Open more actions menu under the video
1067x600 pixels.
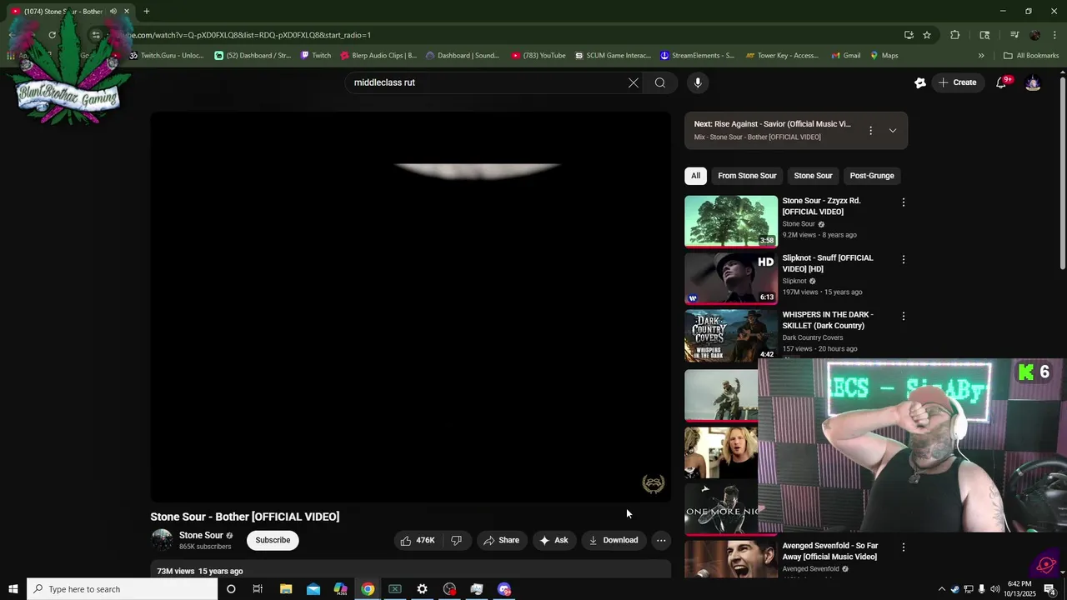[661, 540]
